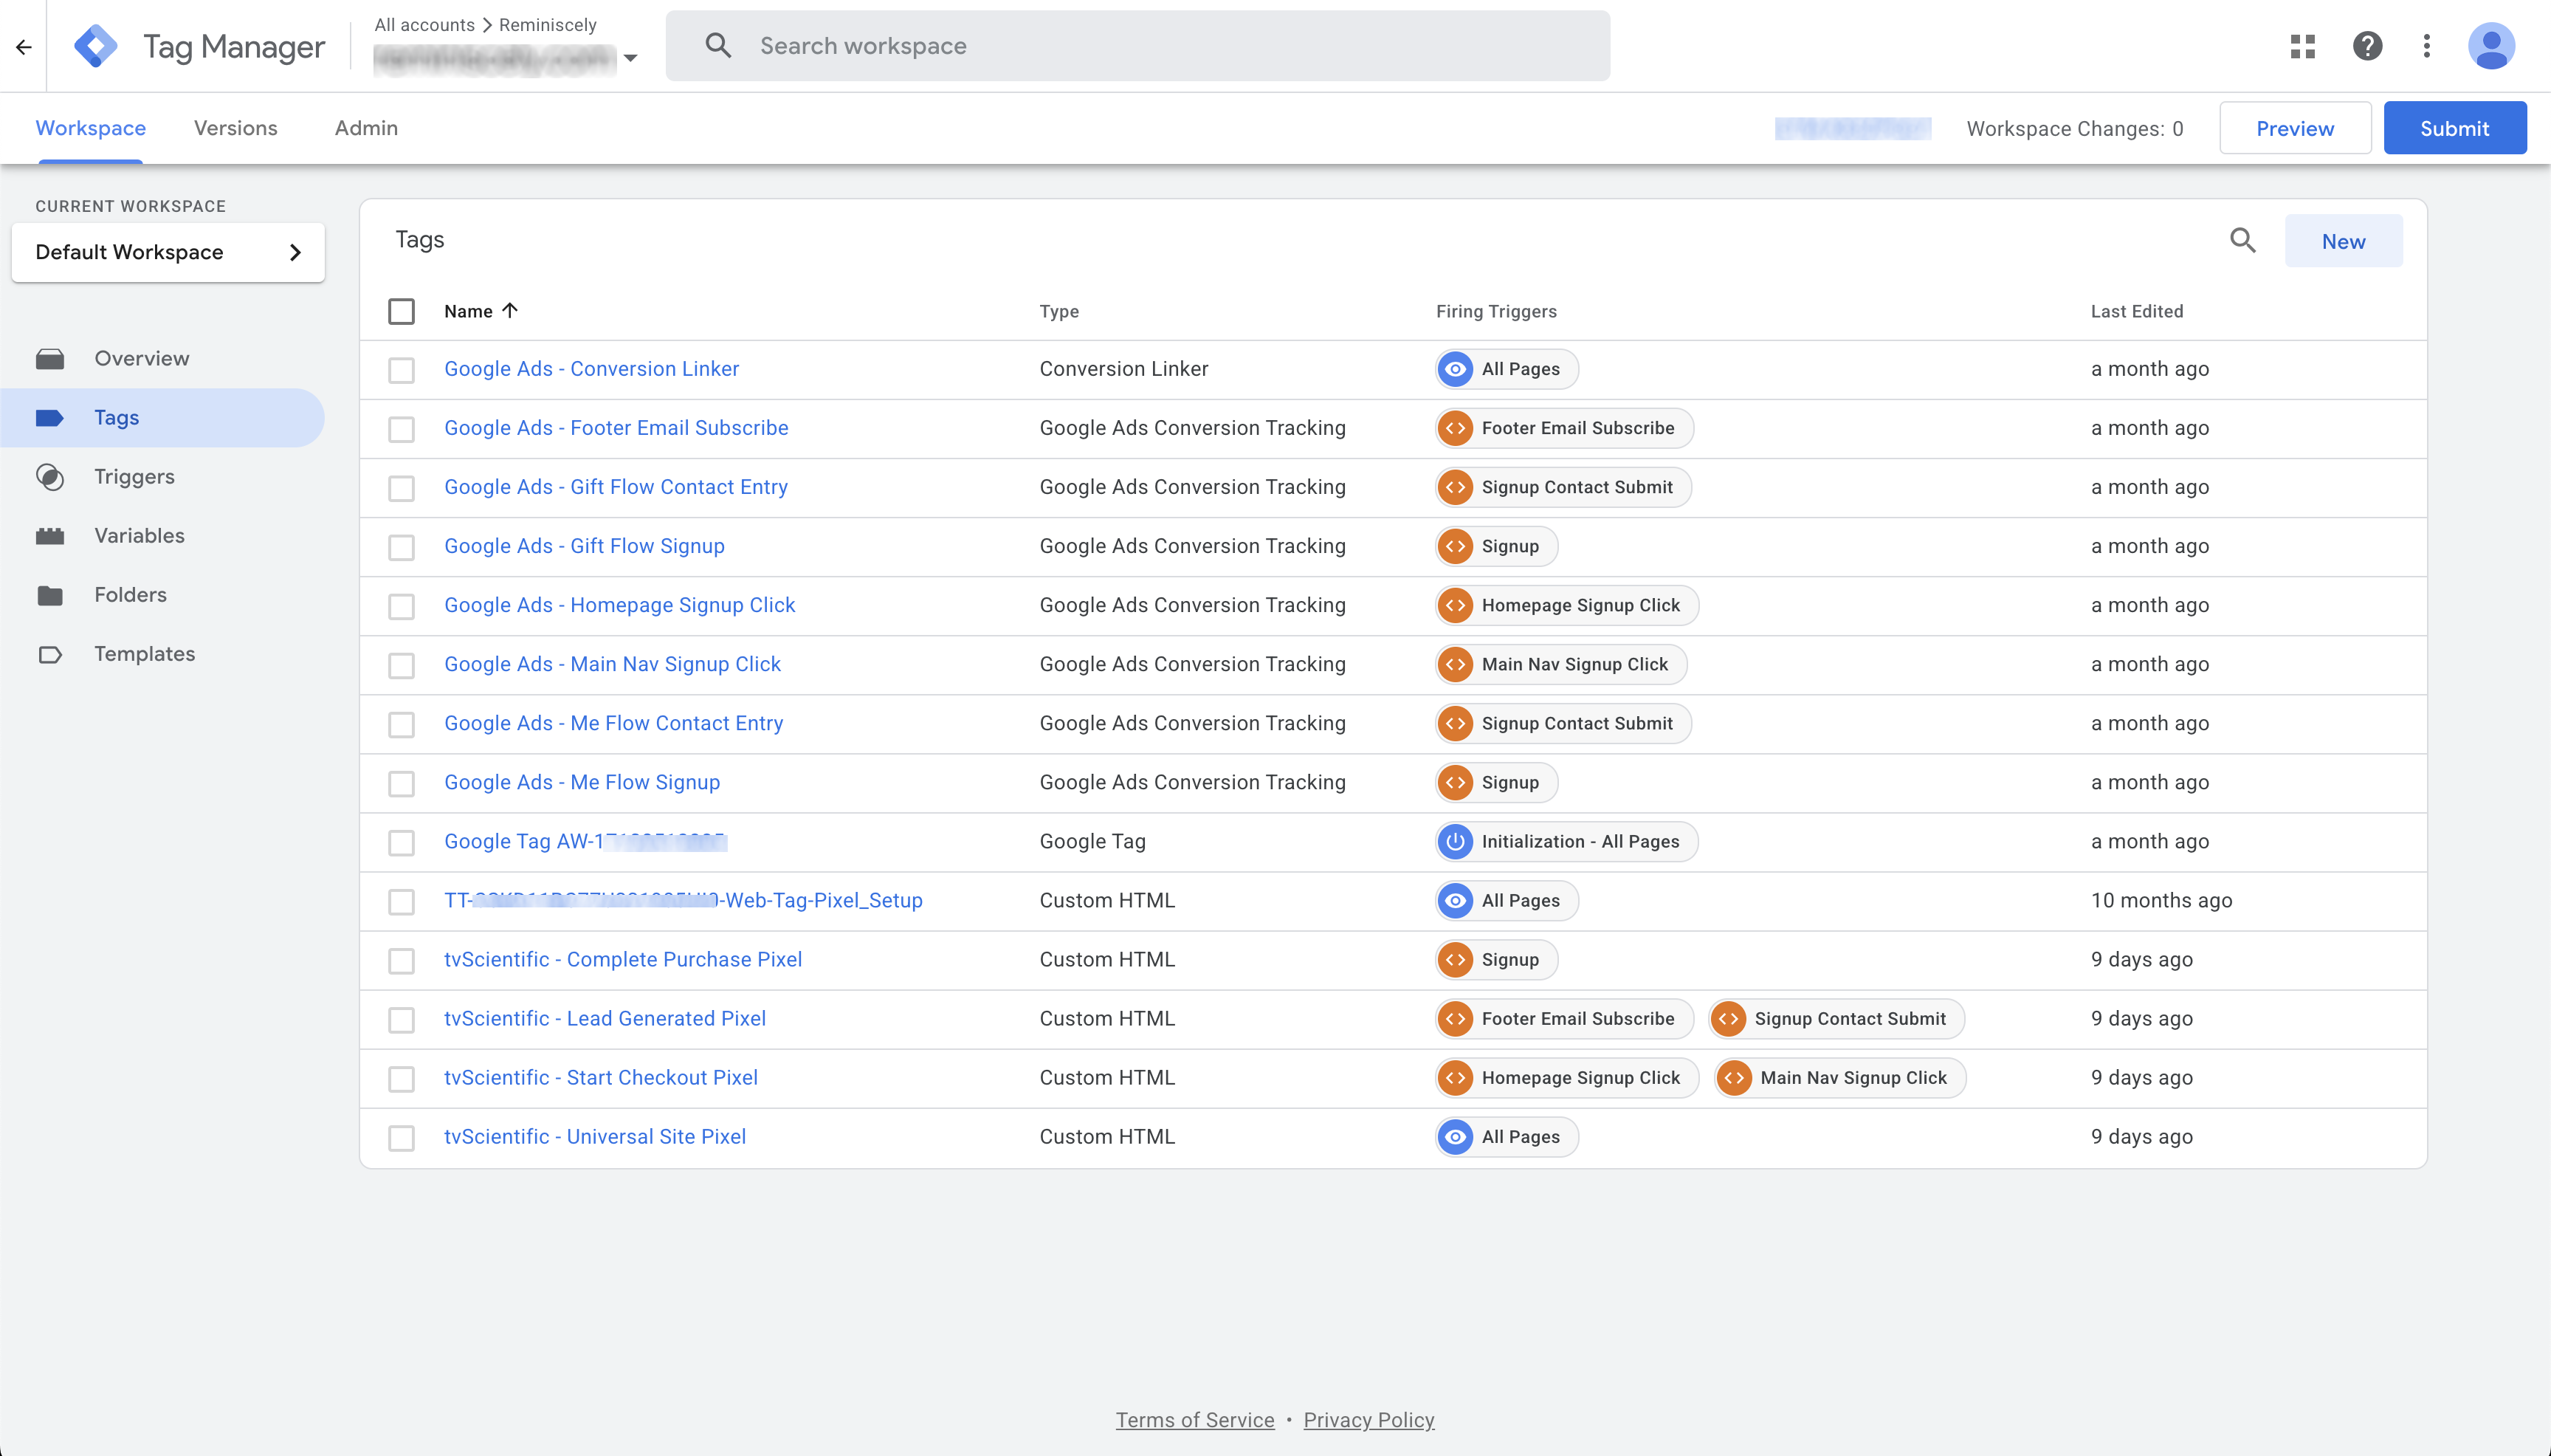
Task: Open the help question mark icon
Action: click(2367, 46)
